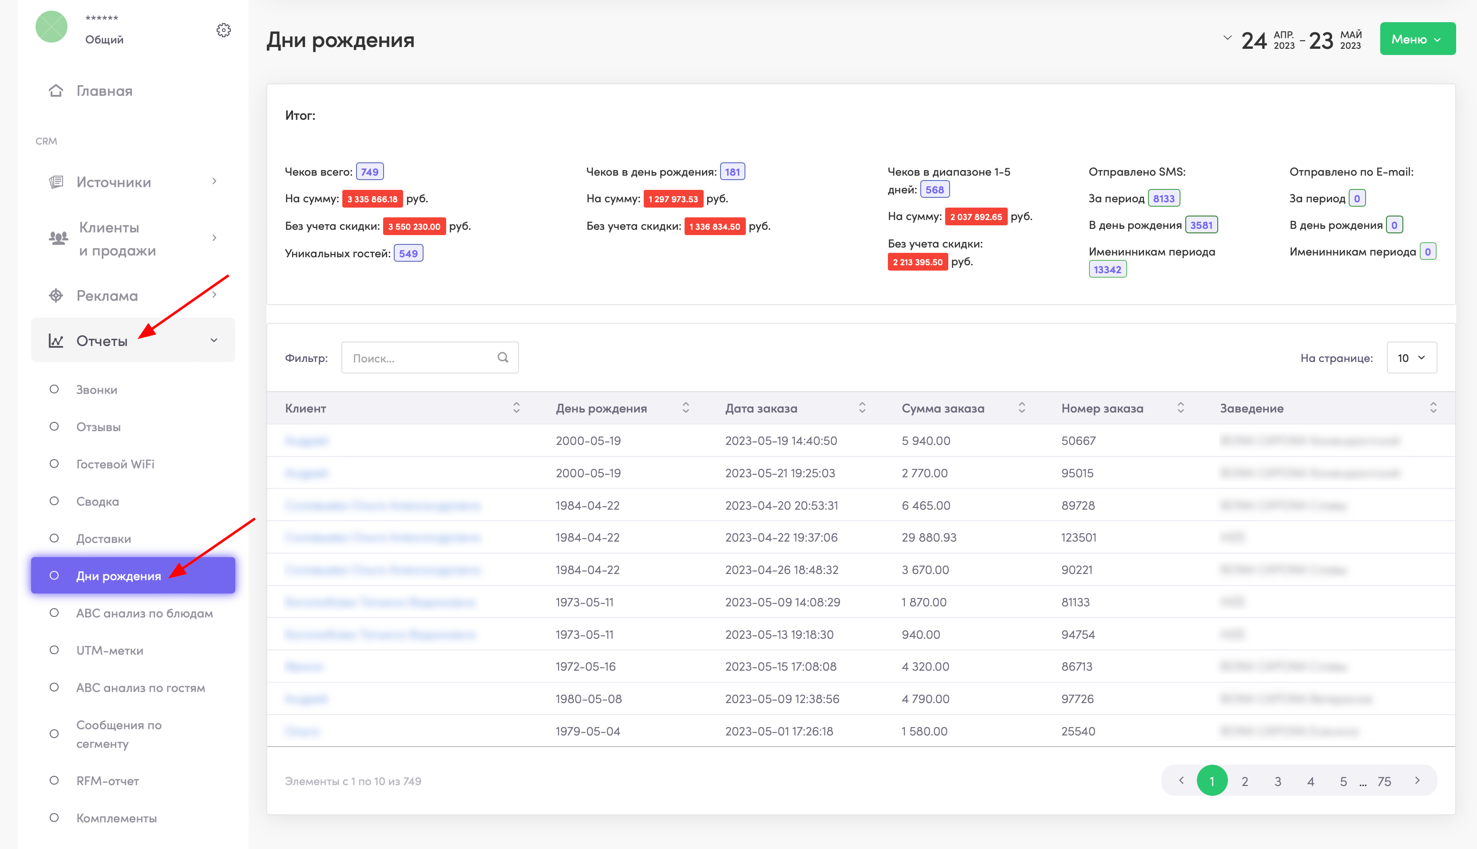Screen dimensions: 1477x849
Task: Go to previous page arrow
Action: [1181, 780]
